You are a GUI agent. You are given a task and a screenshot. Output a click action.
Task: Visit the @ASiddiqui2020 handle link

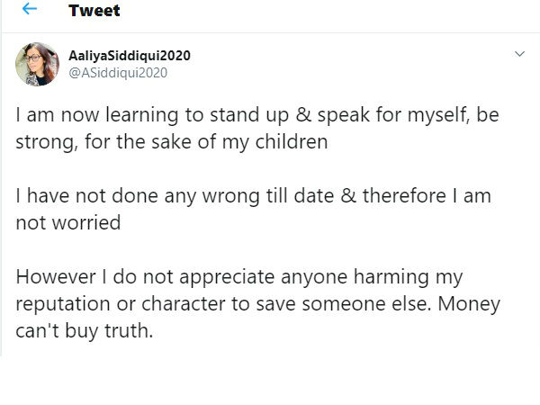click(x=118, y=73)
